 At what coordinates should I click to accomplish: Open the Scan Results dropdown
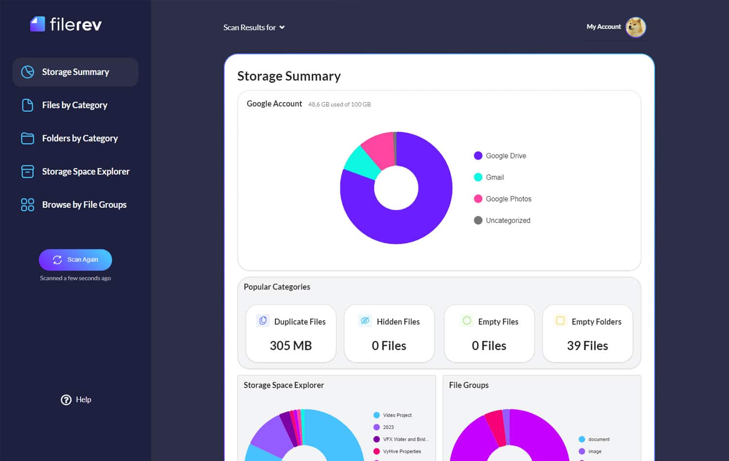point(254,27)
